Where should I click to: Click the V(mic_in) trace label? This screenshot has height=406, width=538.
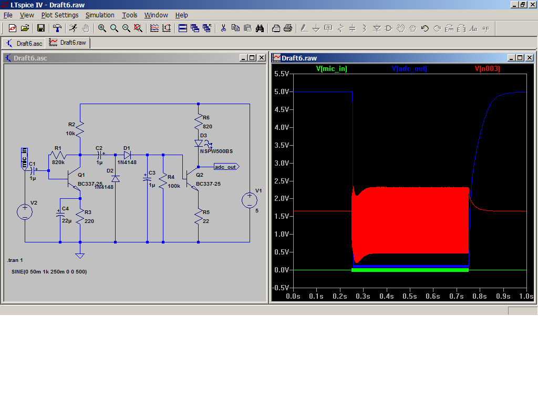[332, 69]
